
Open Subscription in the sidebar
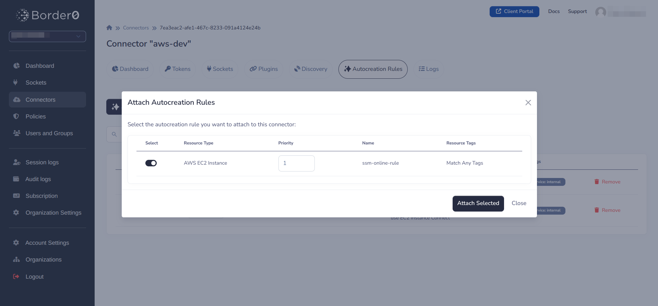[x=47, y=196]
